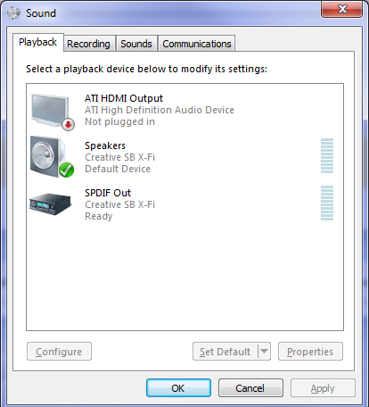Go to the Communications tab
The image size is (369, 407).
coord(197,44)
